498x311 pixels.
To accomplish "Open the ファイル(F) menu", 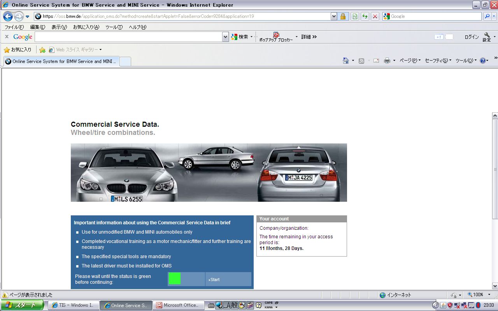I will (14, 27).
